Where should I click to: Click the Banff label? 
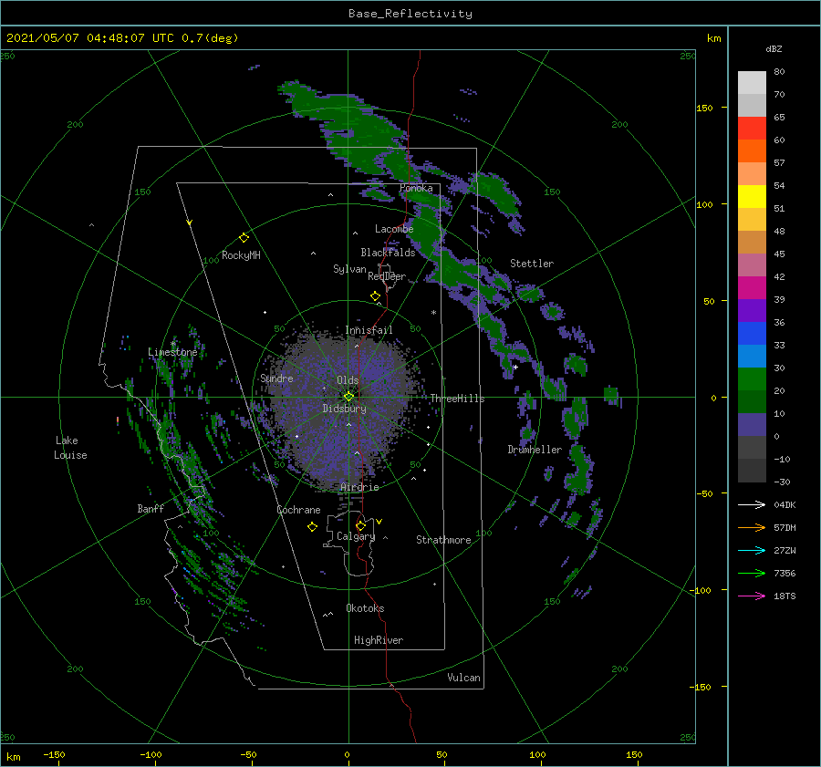(x=151, y=508)
